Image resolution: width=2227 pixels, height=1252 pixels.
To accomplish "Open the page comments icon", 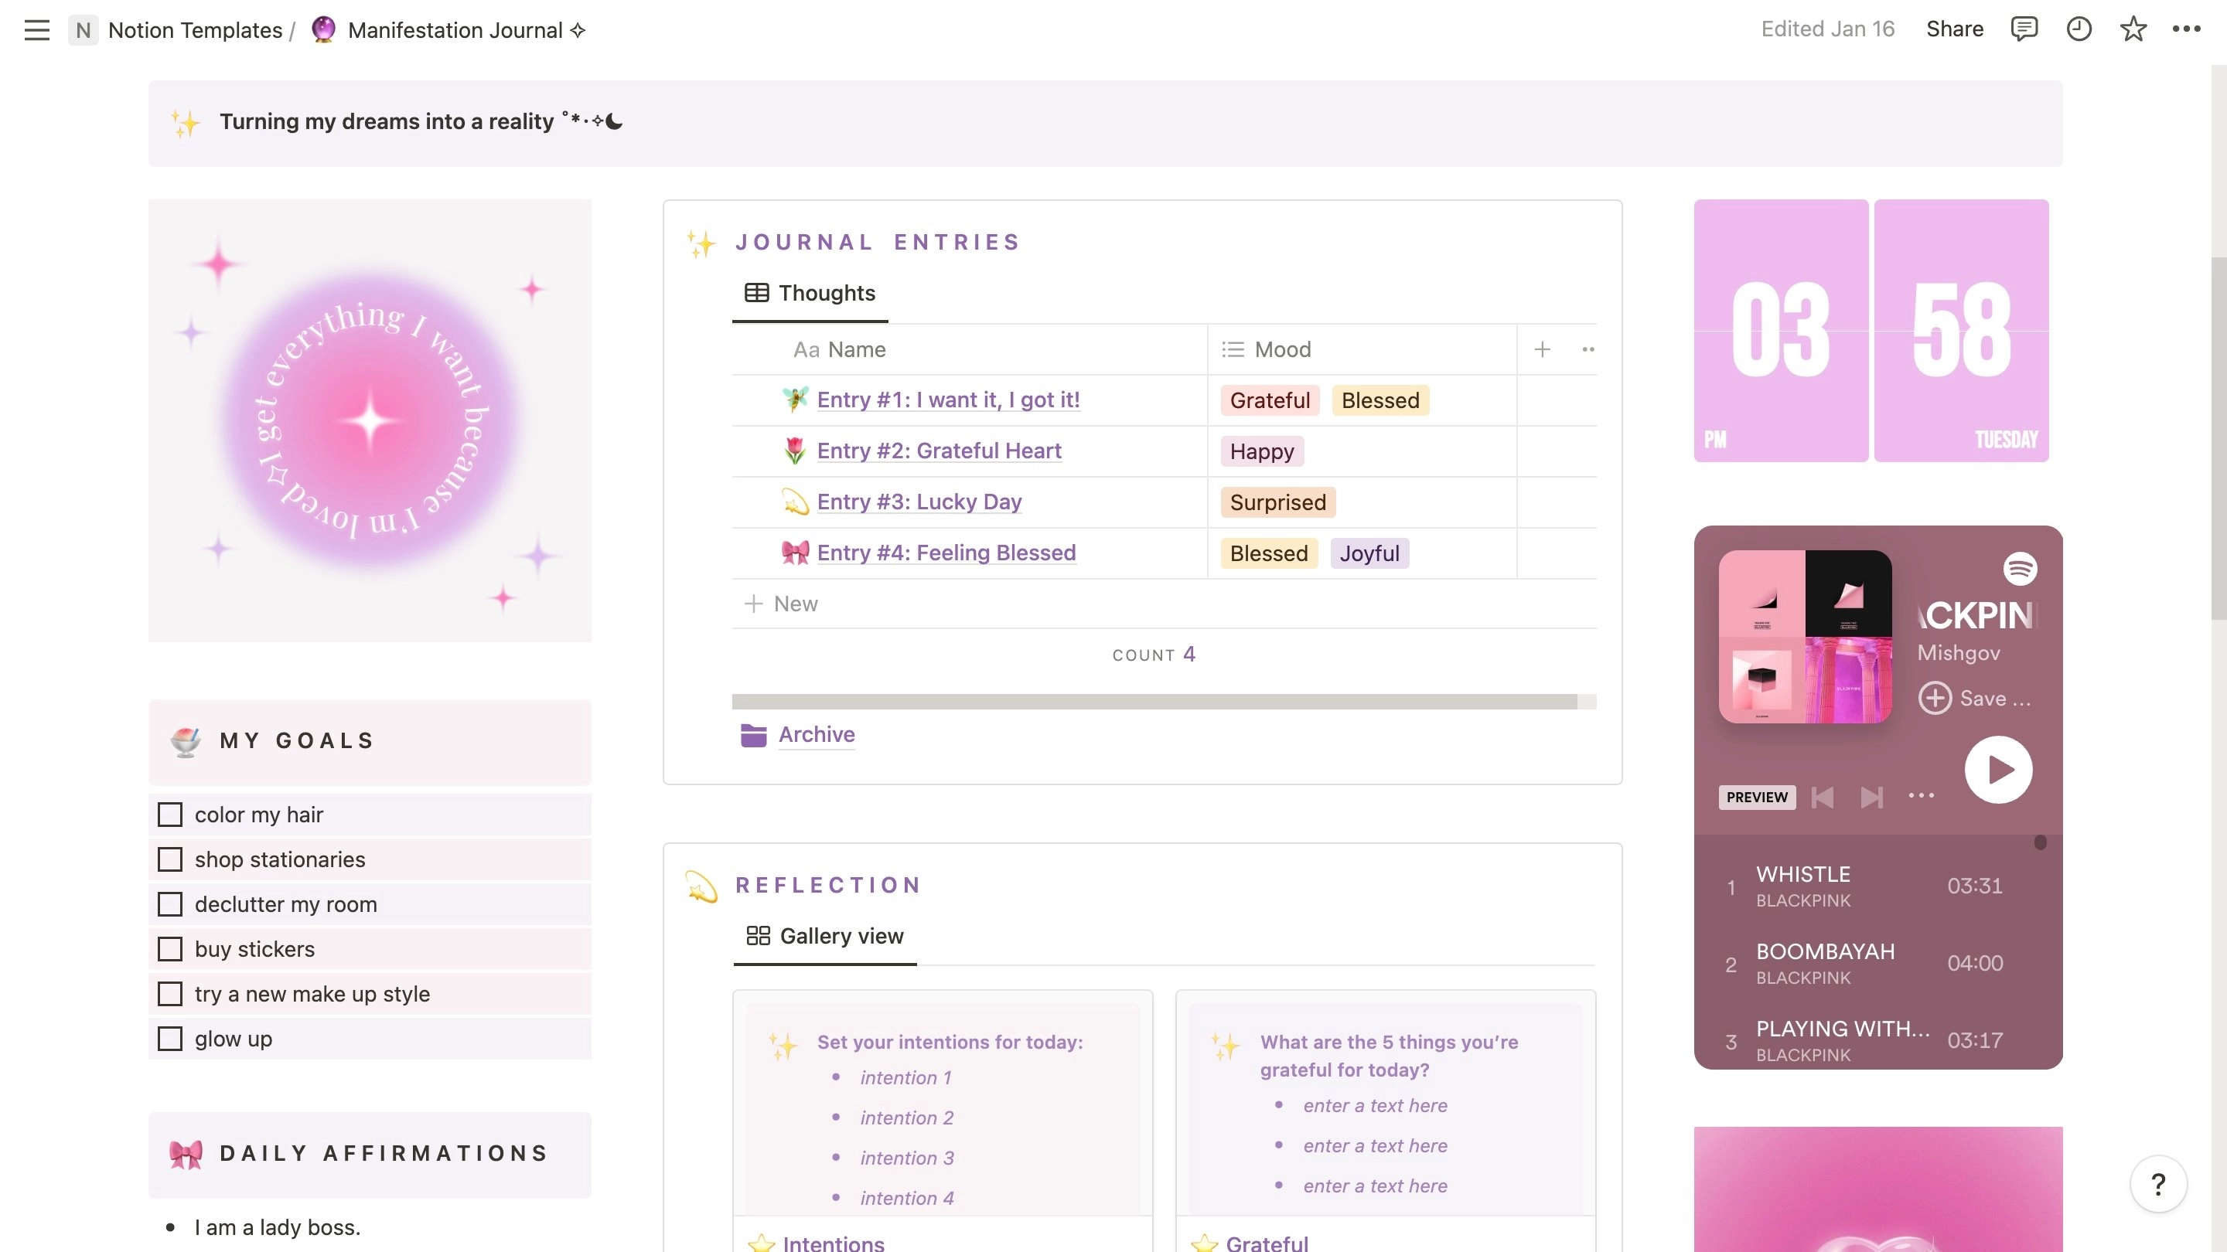I will (2024, 29).
